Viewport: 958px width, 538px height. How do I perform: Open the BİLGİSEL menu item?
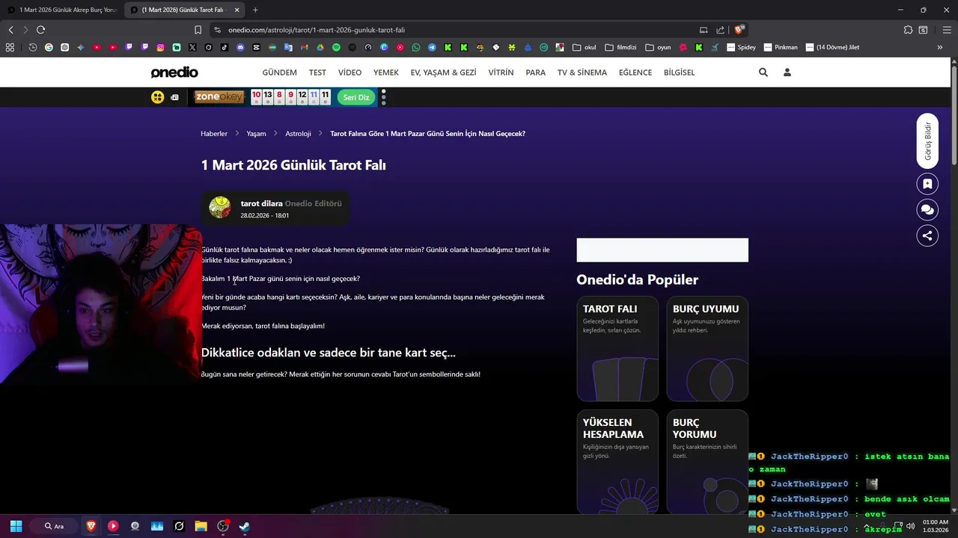(x=680, y=72)
